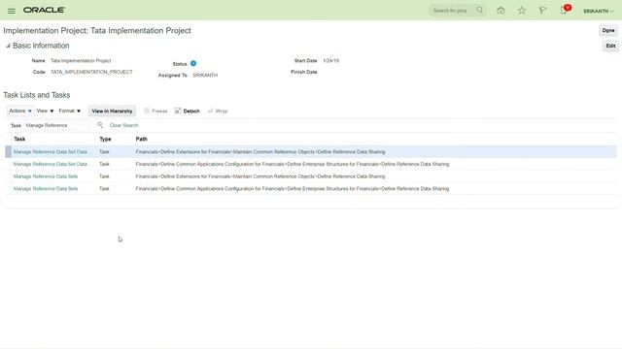Click the search magnifier in header
The image size is (622, 349).
tap(479, 11)
